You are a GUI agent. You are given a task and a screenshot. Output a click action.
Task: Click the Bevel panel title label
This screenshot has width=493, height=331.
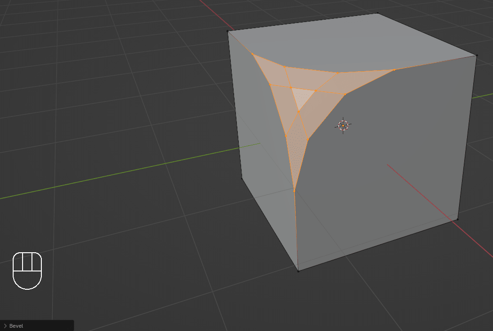point(16,326)
